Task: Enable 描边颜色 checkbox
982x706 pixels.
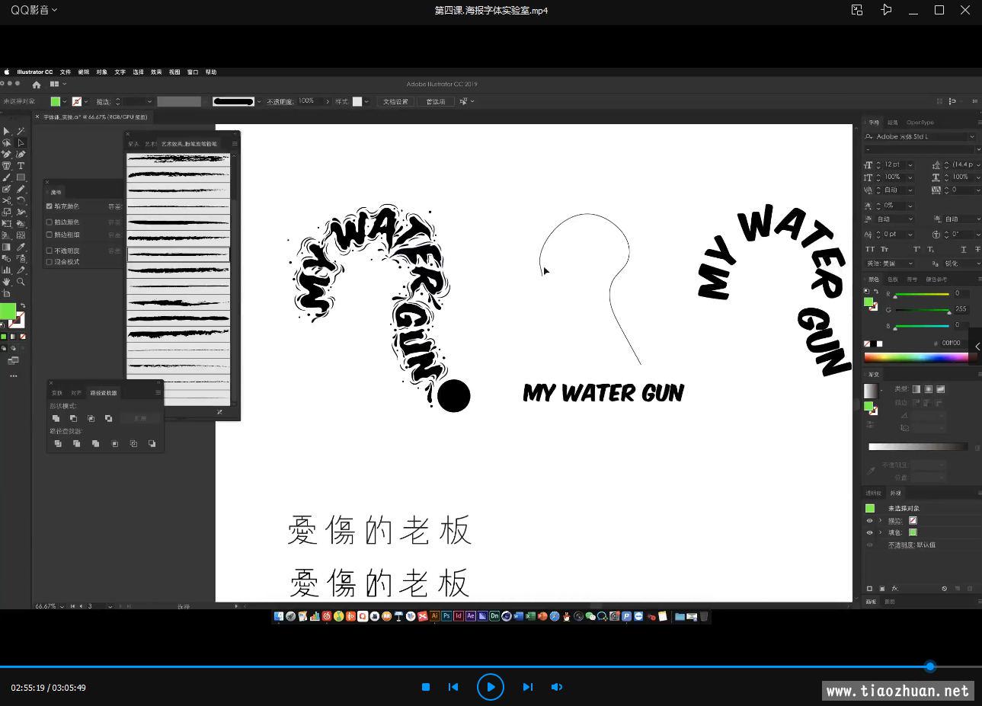Action: [50, 222]
